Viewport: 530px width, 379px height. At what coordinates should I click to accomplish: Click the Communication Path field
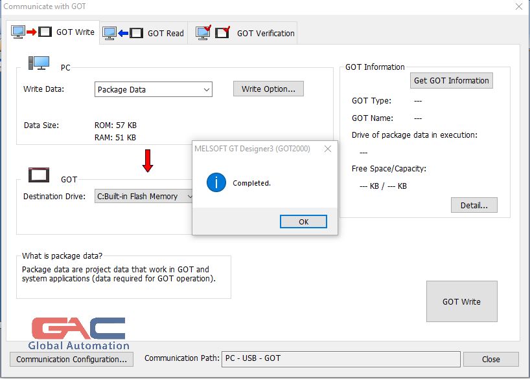[340, 358]
